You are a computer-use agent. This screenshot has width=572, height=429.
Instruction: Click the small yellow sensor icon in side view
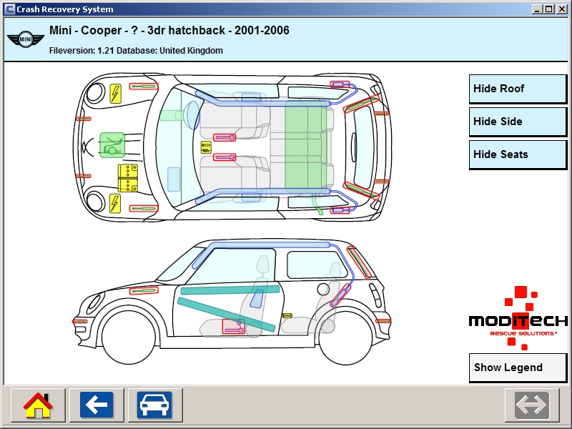click(x=287, y=315)
